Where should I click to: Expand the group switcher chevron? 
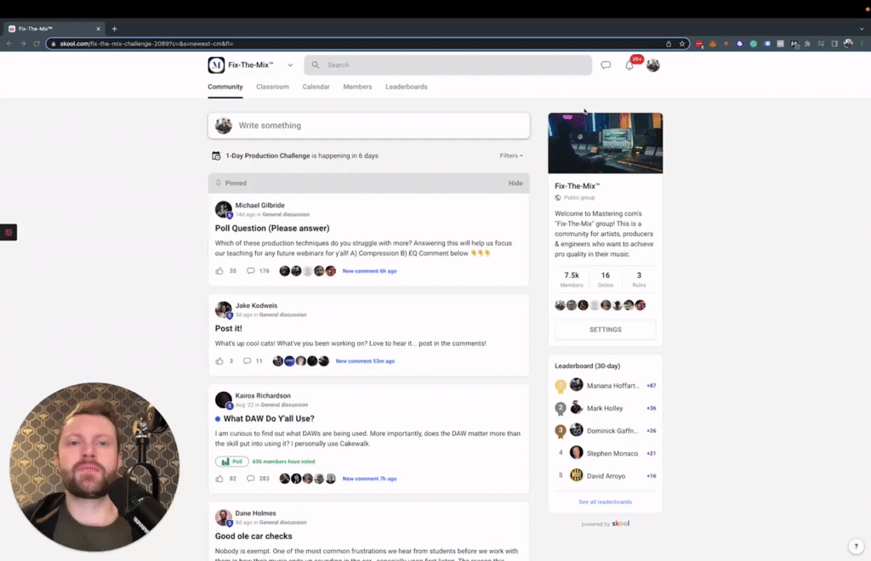[290, 65]
